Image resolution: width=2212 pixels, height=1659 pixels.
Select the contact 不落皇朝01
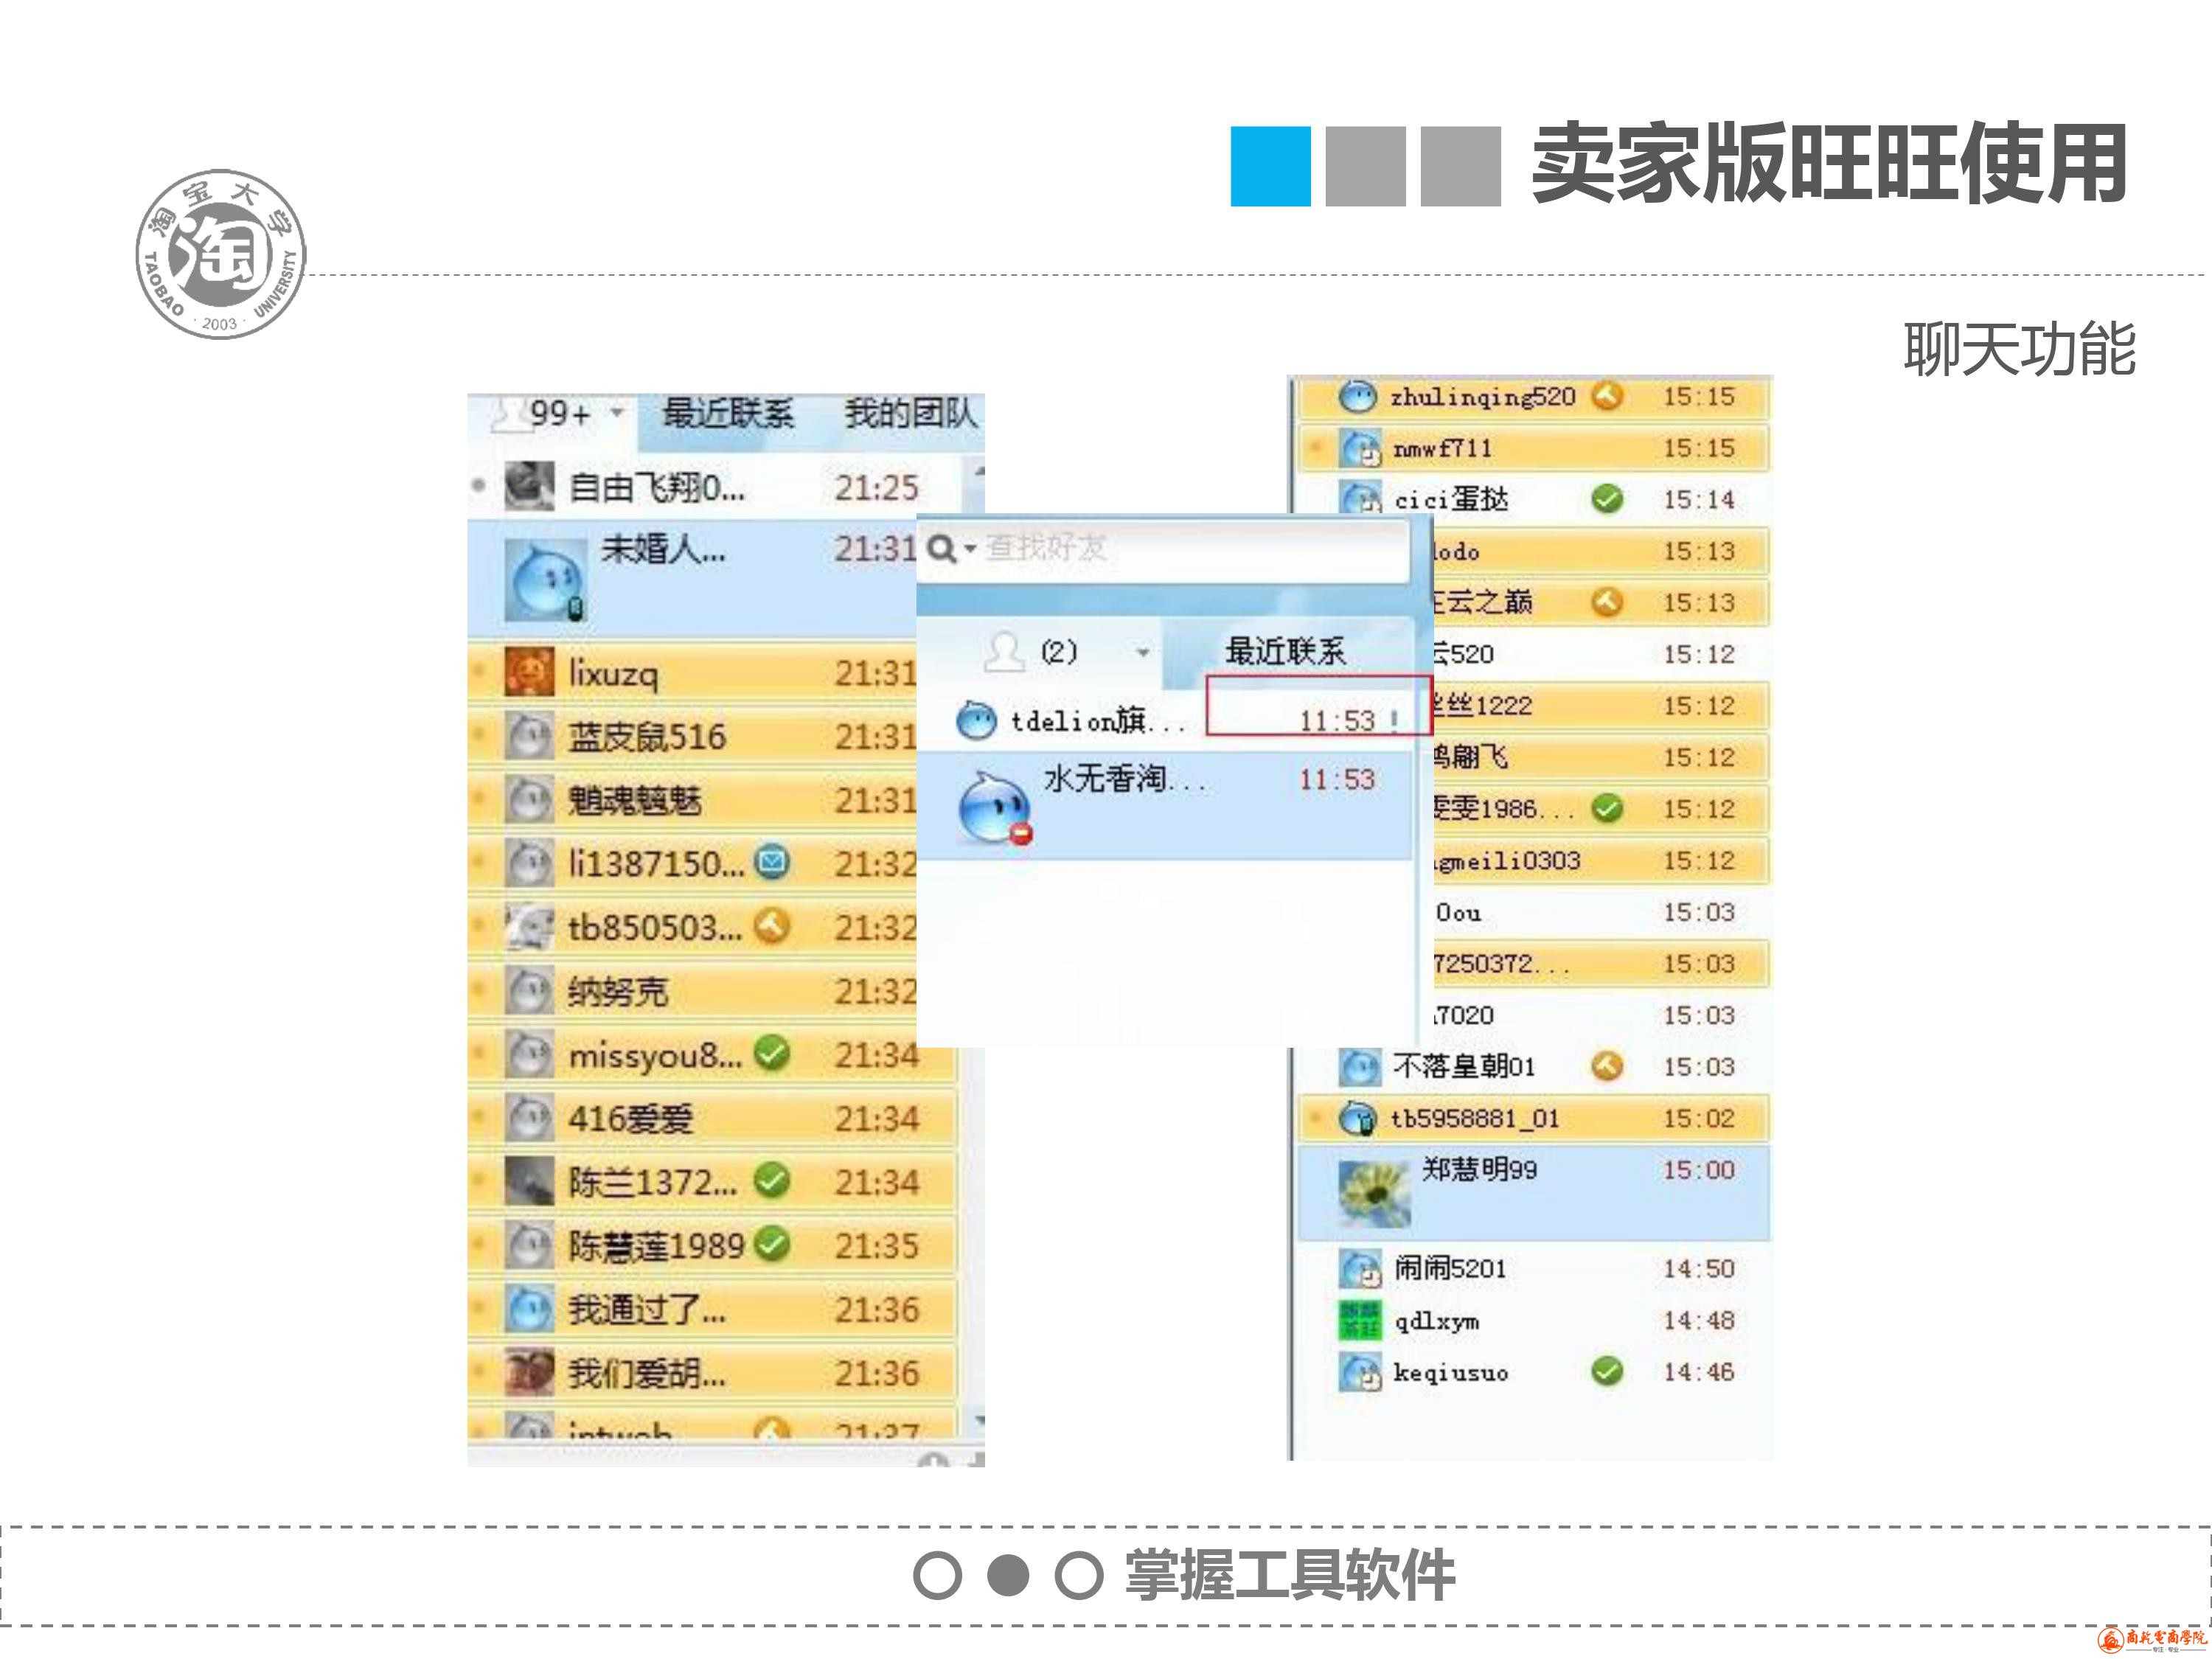coord(1533,1066)
